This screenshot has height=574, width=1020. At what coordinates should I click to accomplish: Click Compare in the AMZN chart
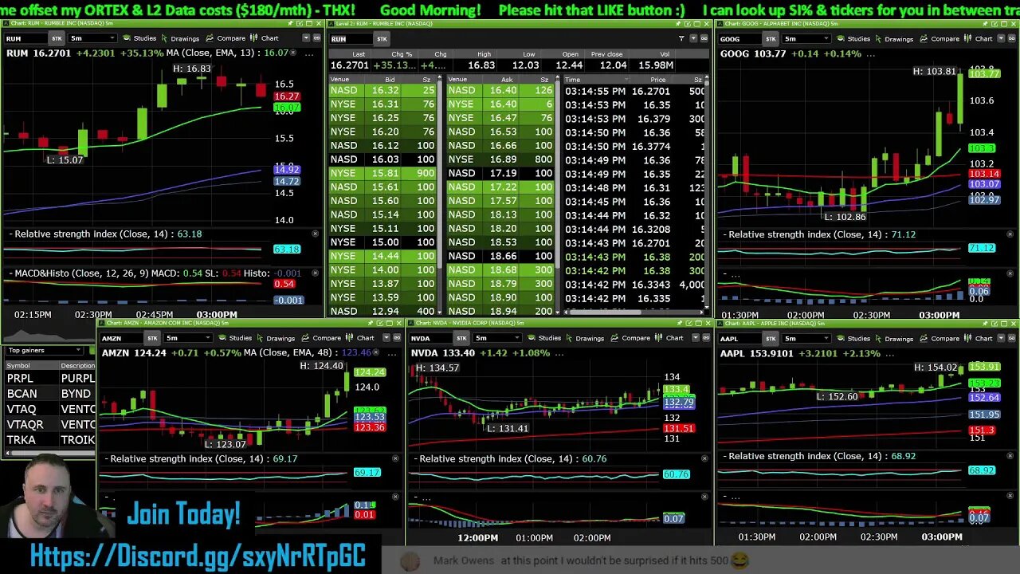click(321, 338)
